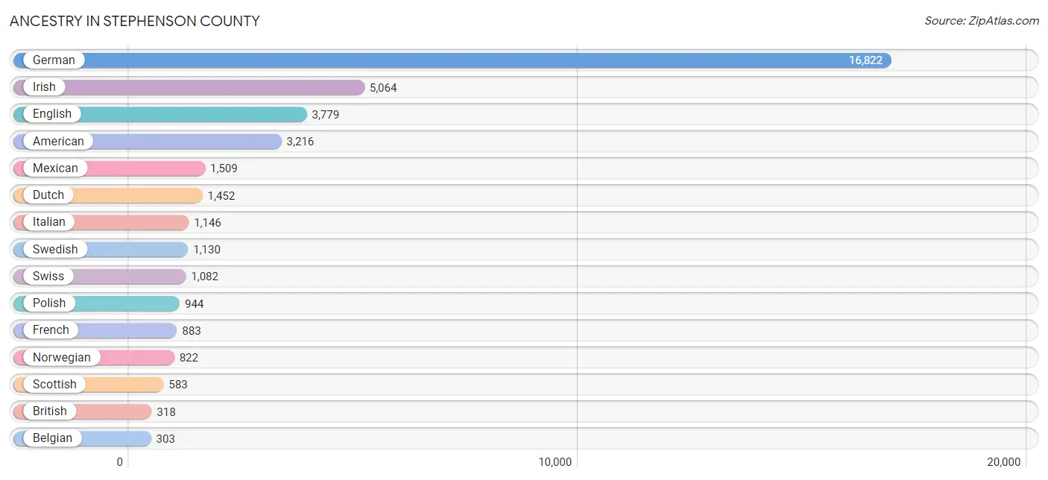Click the value '3,779' beside English
The height and width of the screenshot is (480, 1048).
[x=326, y=115]
